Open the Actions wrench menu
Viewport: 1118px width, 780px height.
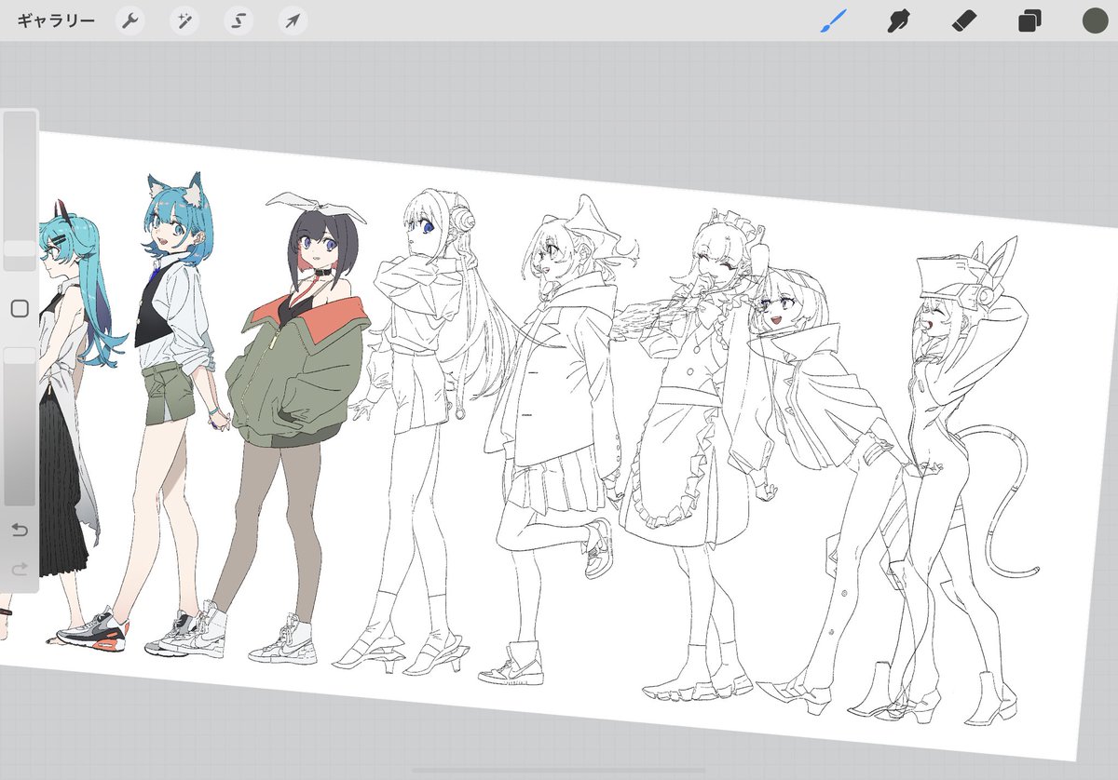coord(130,20)
